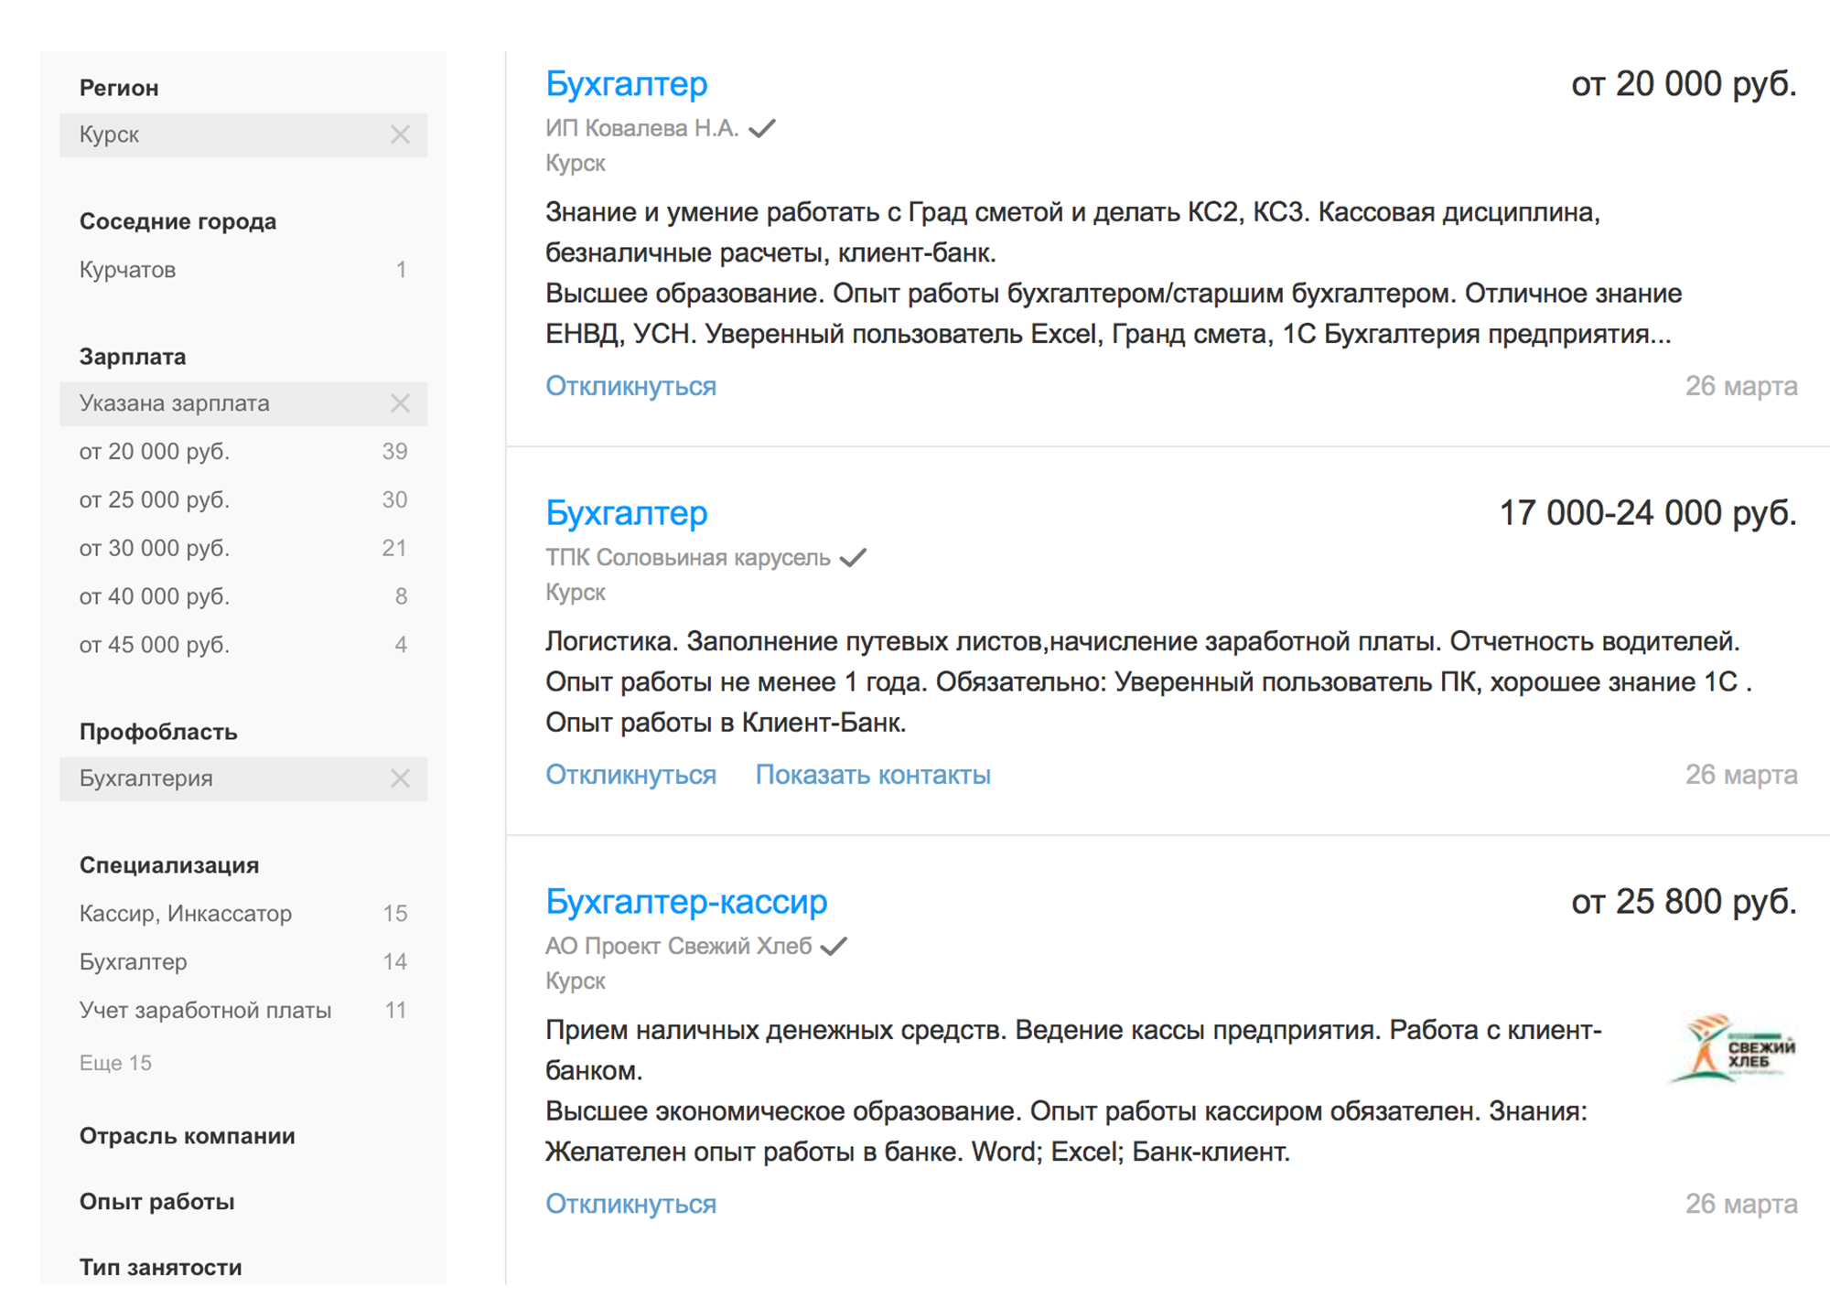Click Откликнуться on the first Бухгалтер vacancy
The width and height of the screenshot is (1830, 1308).
pos(630,386)
